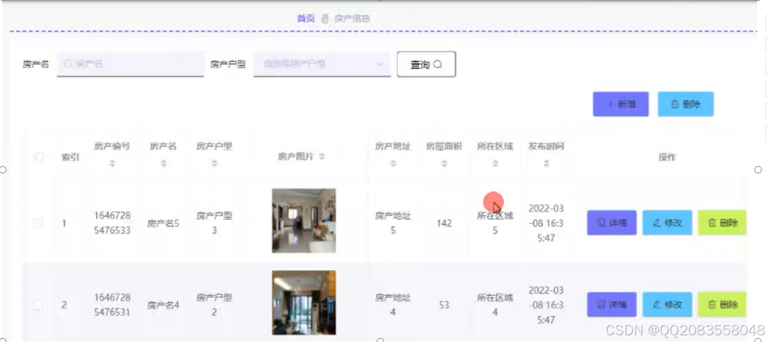
Task: Click 修改 for 房产名4 row
Action: (668, 305)
